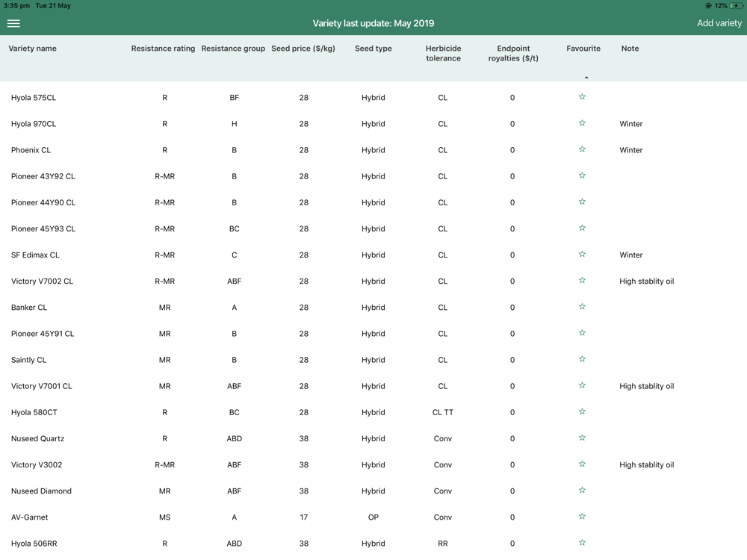Click RR tolerance for Hyola 506RR
Viewport: 747px width, 560px height.
point(442,543)
